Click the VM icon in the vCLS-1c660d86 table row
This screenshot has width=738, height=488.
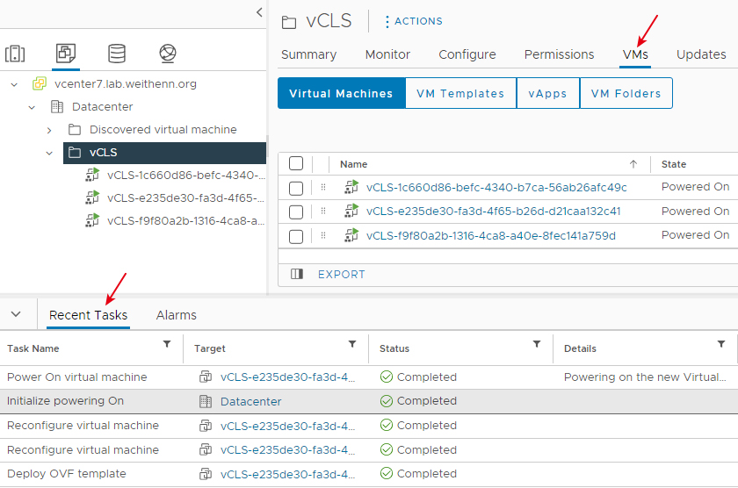point(351,187)
